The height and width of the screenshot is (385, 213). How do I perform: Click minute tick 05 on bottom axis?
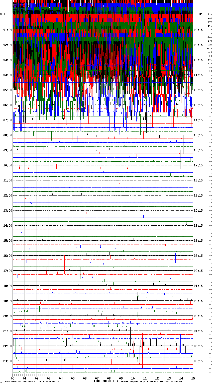pyautogui.click(x=73, y=378)
